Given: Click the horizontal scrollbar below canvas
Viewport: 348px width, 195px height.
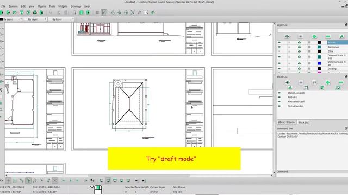Looking at the screenshot, I should coord(139,175).
